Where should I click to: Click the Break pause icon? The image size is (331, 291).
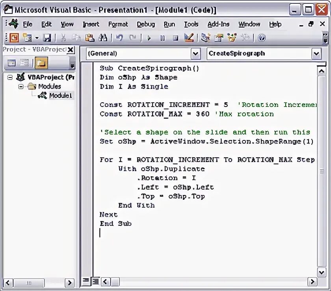(162, 38)
